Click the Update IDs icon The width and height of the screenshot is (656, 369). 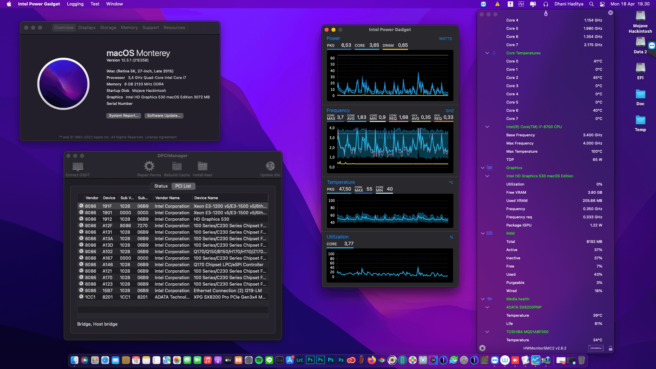[270, 167]
